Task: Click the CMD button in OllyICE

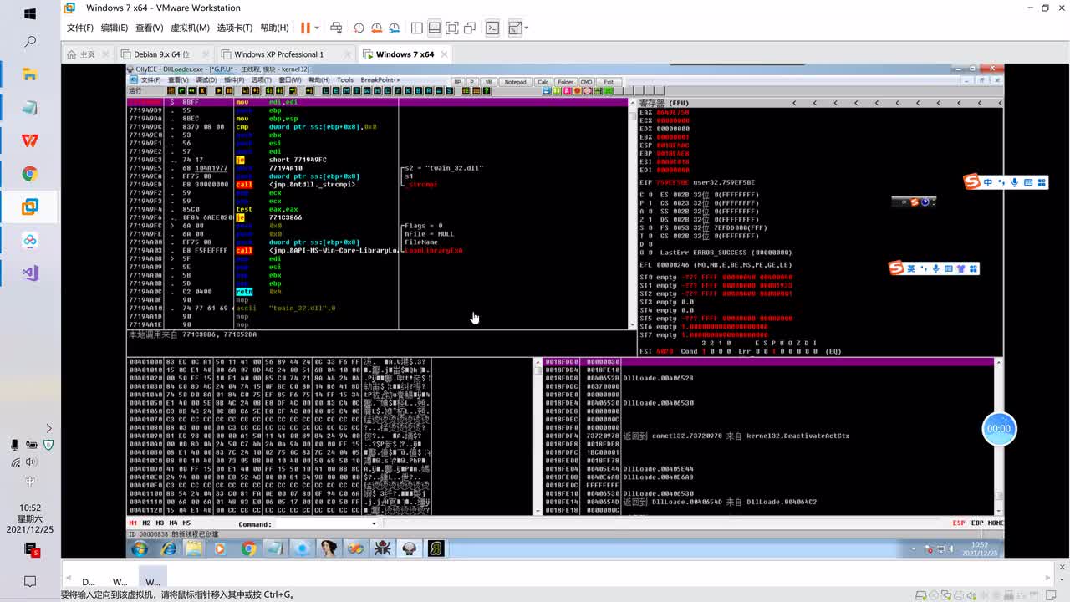Action: [x=586, y=82]
